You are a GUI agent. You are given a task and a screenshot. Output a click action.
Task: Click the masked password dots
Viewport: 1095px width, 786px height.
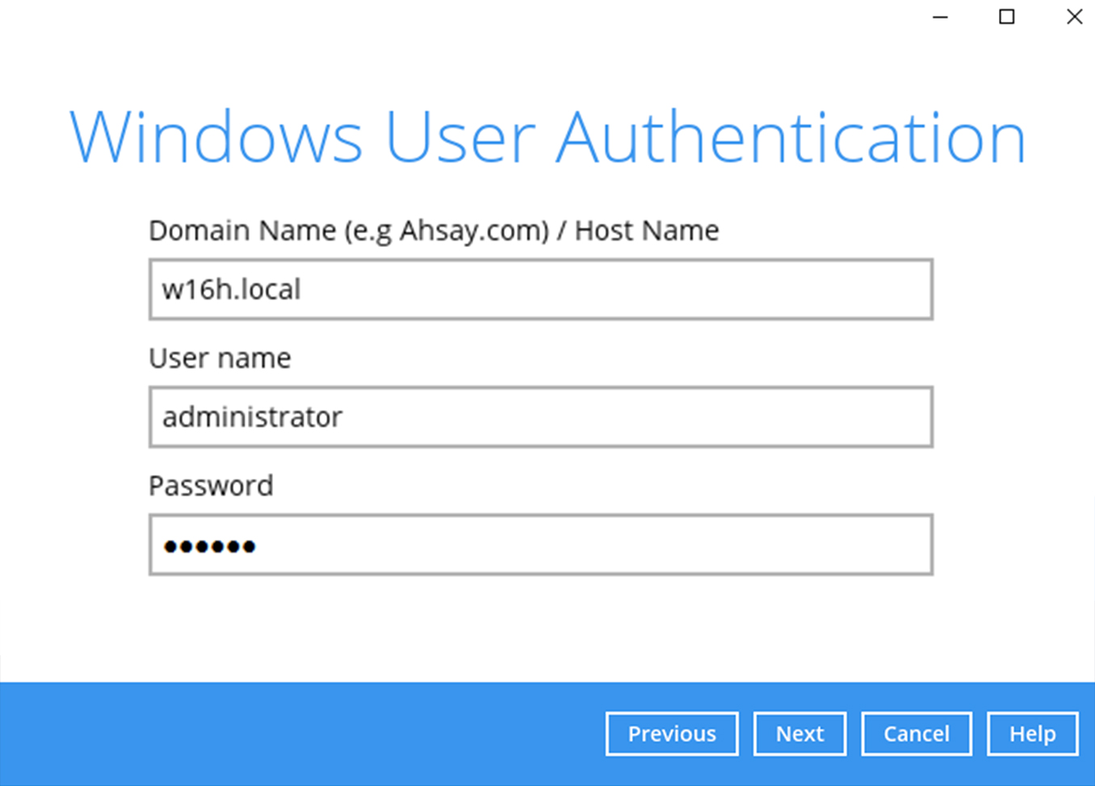point(210,546)
